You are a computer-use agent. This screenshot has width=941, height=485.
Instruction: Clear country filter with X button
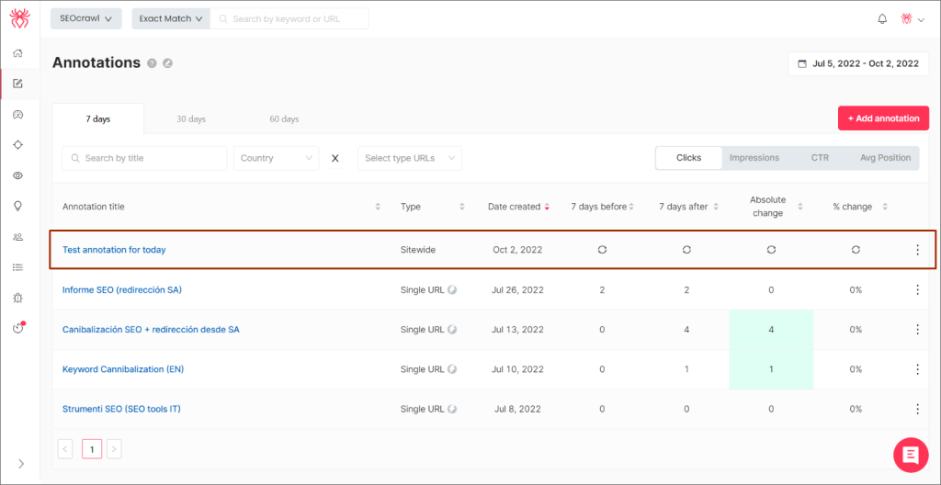coord(335,159)
